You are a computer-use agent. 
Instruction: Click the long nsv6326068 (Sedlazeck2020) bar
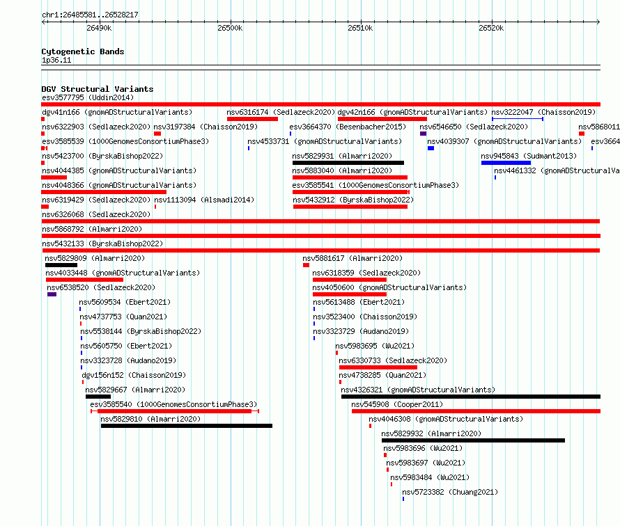click(x=320, y=221)
